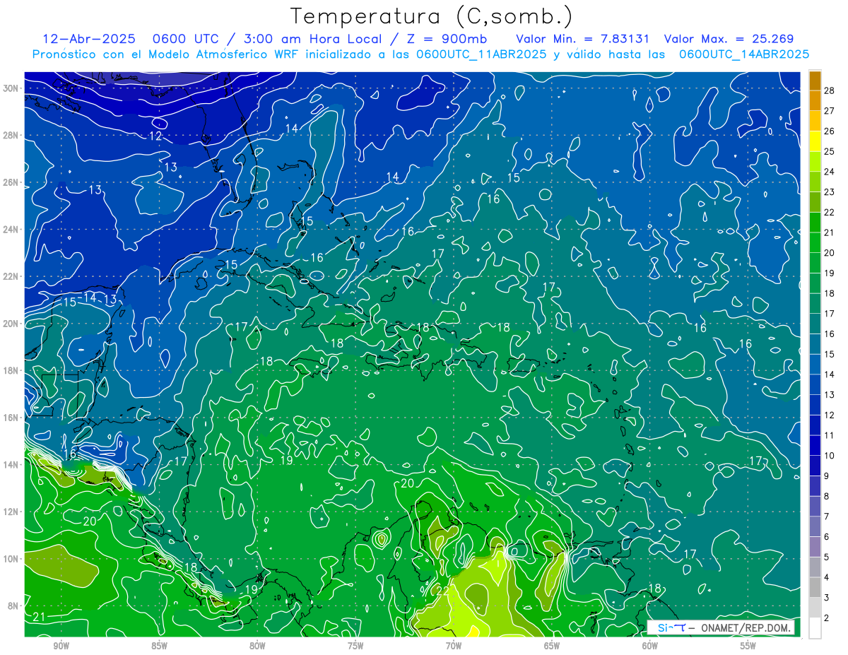Click color scale label 2
This screenshot has height=655, width=848.
pyautogui.click(x=826, y=618)
